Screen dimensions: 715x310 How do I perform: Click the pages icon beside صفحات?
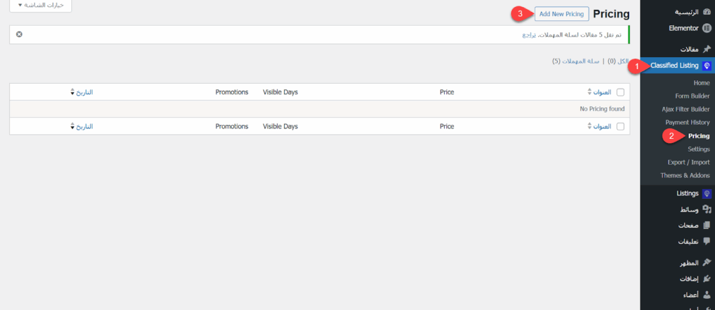point(707,226)
